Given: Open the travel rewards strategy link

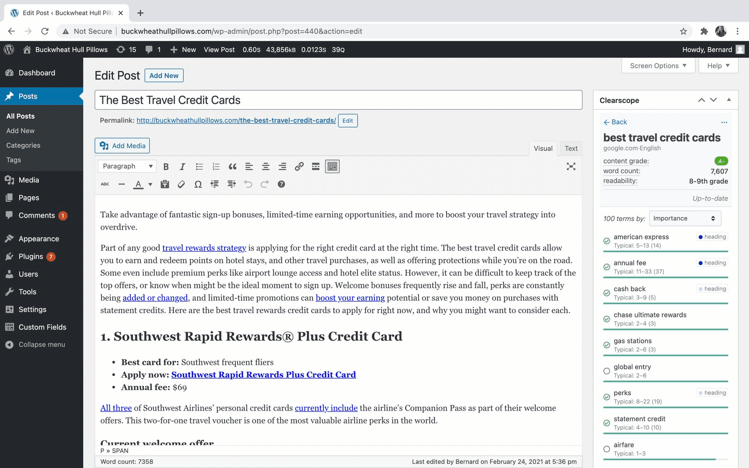Looking at the screenshot, I should [204, 248].
